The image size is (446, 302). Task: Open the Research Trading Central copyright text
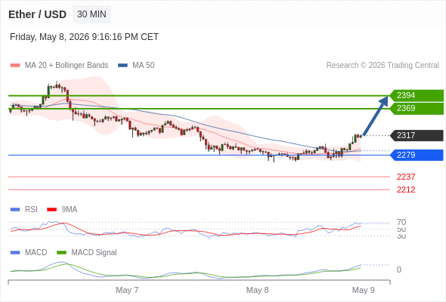click(383, 66)
